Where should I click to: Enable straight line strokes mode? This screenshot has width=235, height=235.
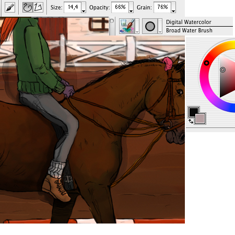(x=38, y=7)
